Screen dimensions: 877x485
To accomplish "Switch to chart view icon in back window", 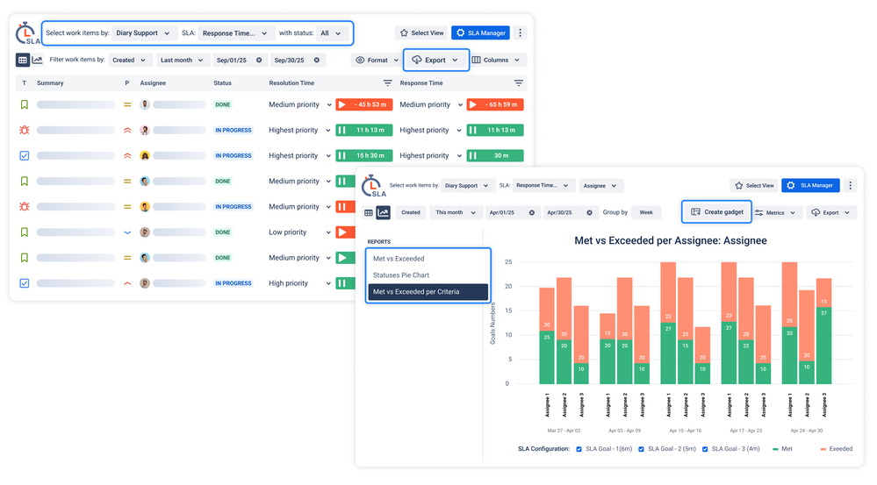I will point(38,60).
